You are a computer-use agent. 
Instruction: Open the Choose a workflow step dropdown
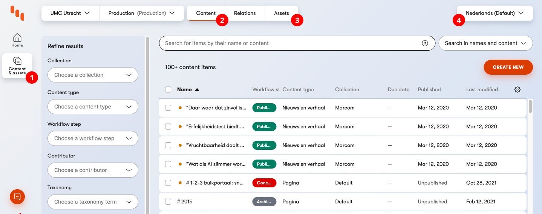pyautogui.click(x=93, y=139)
